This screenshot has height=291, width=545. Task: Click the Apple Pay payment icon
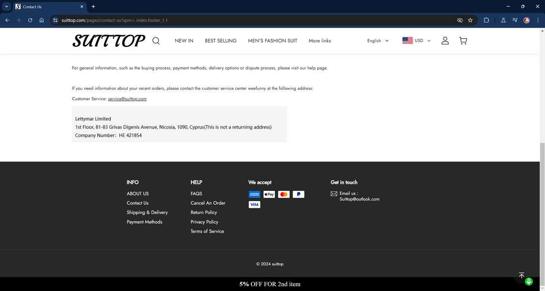(x=269, y=194)
